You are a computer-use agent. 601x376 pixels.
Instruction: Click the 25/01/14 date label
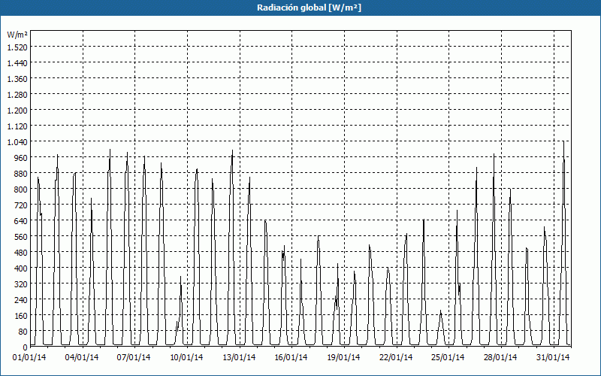pyautogui.click(x=448, y=357)
